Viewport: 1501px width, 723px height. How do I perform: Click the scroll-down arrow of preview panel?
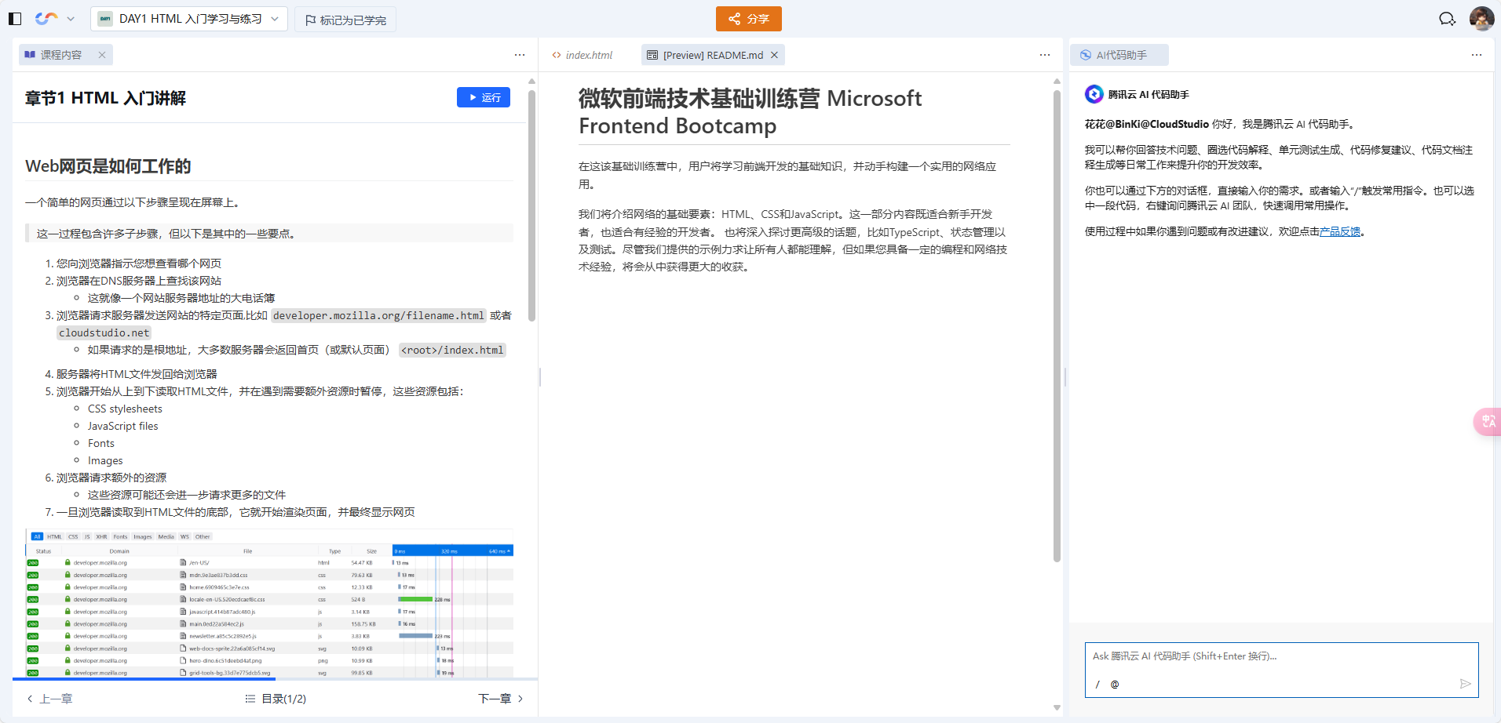click(x=1057, y=707)
